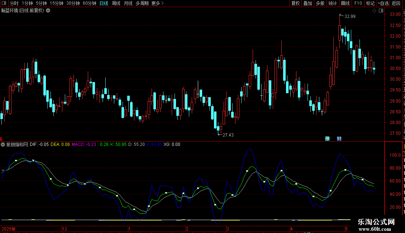This screenshot has height=233, width=405.
Task: Click the 返回 back button
Action: click(x=396, y=3)
